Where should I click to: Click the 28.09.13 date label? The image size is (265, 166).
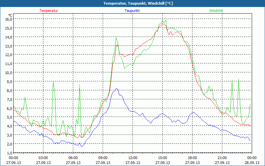(x=252, y=163)
